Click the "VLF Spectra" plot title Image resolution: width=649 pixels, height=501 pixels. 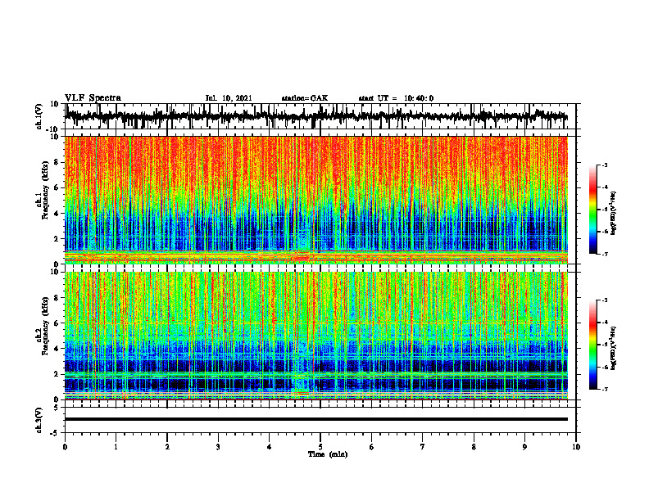pyautogui.click(x=93, y=98)
